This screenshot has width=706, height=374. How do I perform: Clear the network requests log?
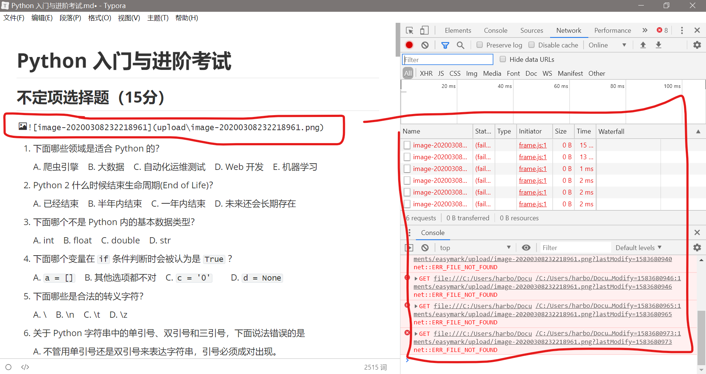[425, 45]
